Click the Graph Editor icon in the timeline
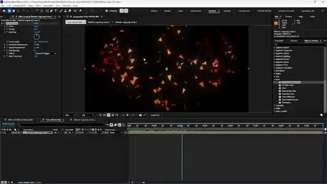The height and width of the screenshot is (184, 327). [x=124, y=125]
